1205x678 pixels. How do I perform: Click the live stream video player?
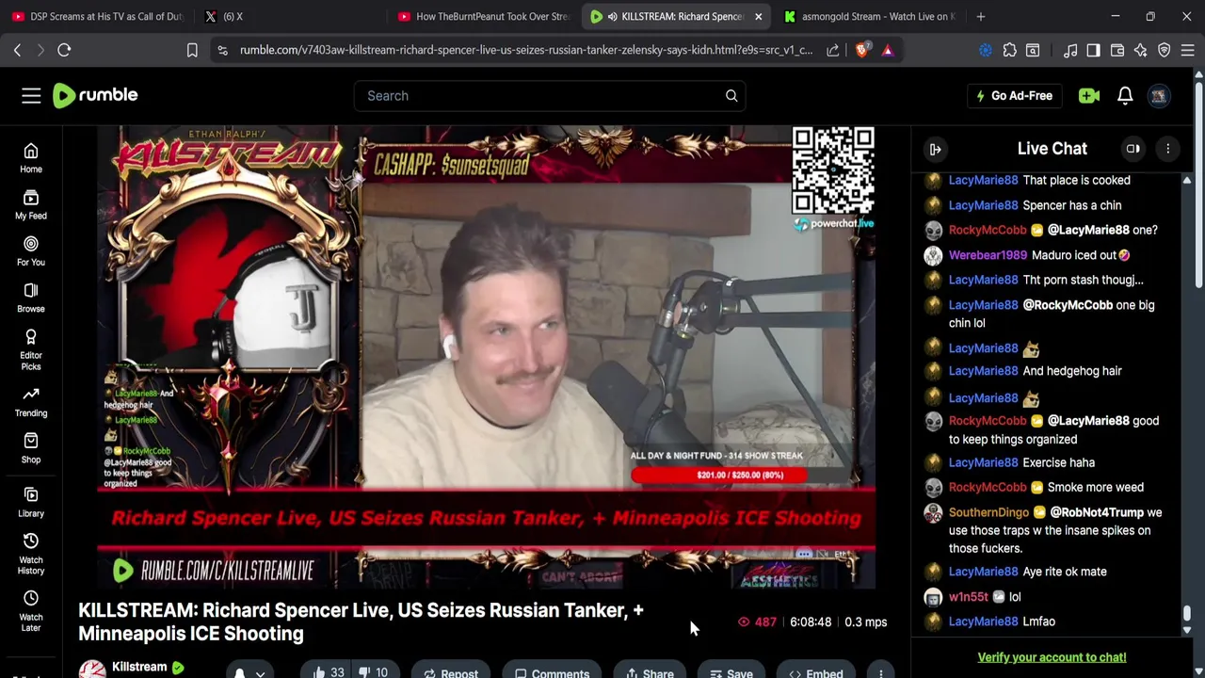click(486, 358)
